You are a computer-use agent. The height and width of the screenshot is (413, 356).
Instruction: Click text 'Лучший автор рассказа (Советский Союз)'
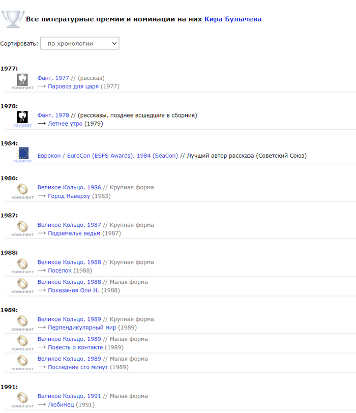point(247,156)
